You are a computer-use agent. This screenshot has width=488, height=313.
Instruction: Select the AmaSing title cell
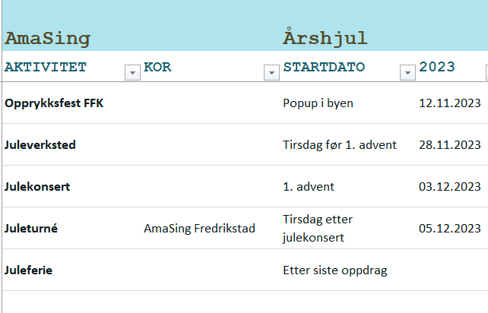pos(47,38)
